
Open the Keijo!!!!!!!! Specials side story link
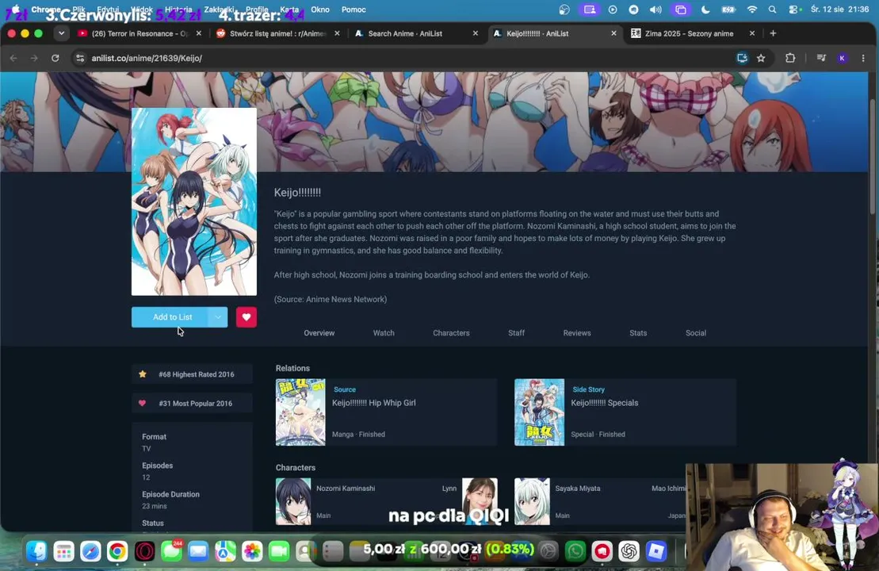click(x=604, y=403)
